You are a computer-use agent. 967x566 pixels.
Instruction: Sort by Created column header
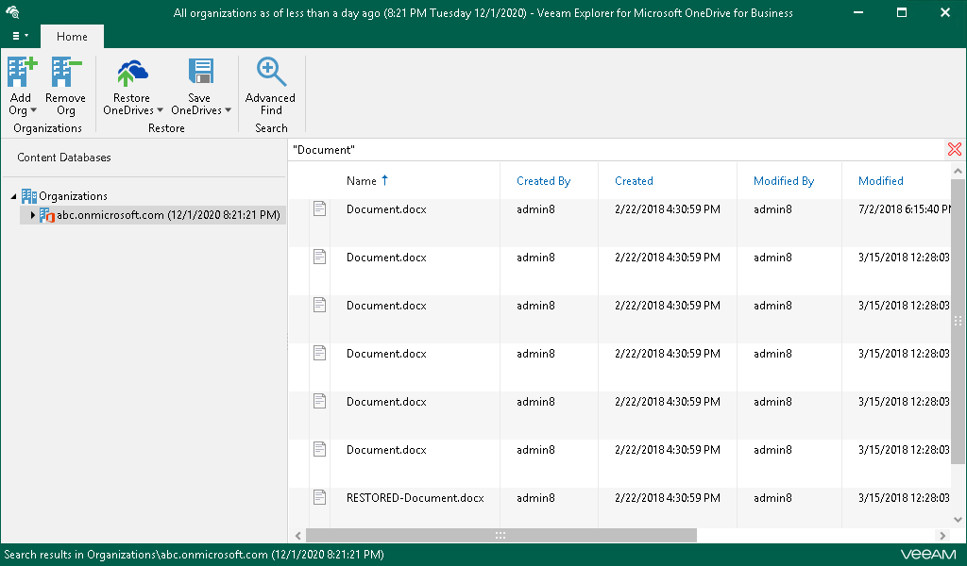pos(634,180)
